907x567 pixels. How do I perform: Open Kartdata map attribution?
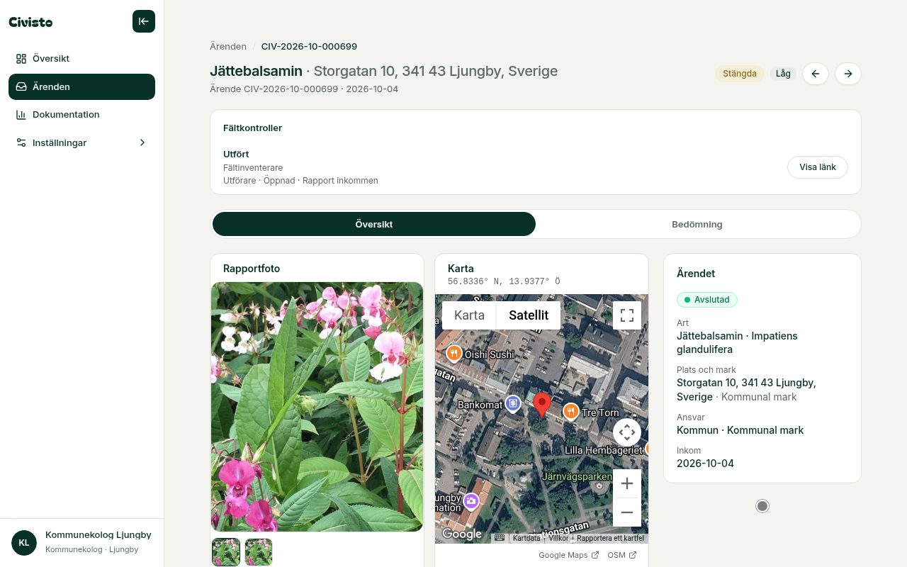(x=526, y=538)
